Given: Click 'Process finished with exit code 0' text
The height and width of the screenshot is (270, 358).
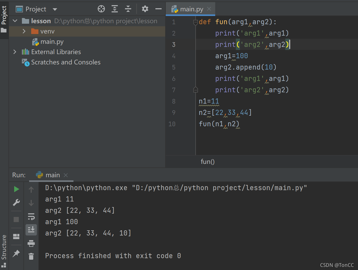Looking at the screenshot, I should pos(113,256).
